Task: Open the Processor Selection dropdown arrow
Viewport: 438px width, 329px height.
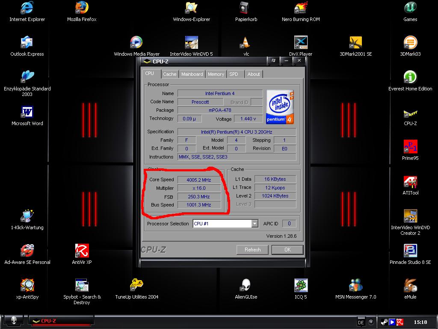Action: [x=255, y=224]
